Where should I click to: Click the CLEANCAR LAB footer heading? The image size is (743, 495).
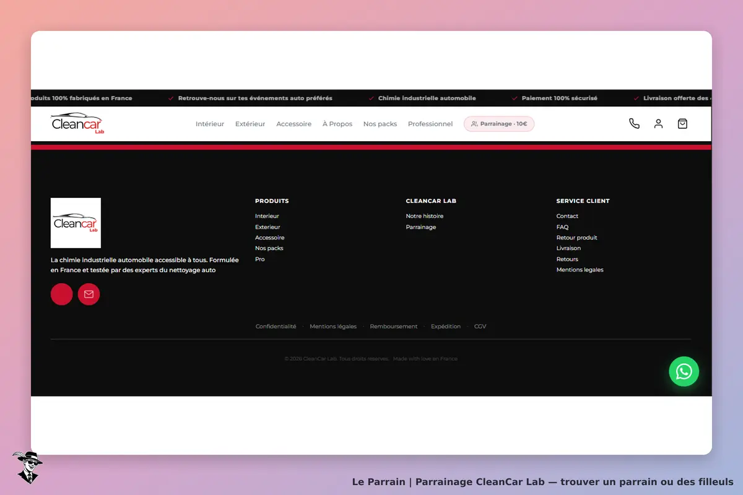431,201
